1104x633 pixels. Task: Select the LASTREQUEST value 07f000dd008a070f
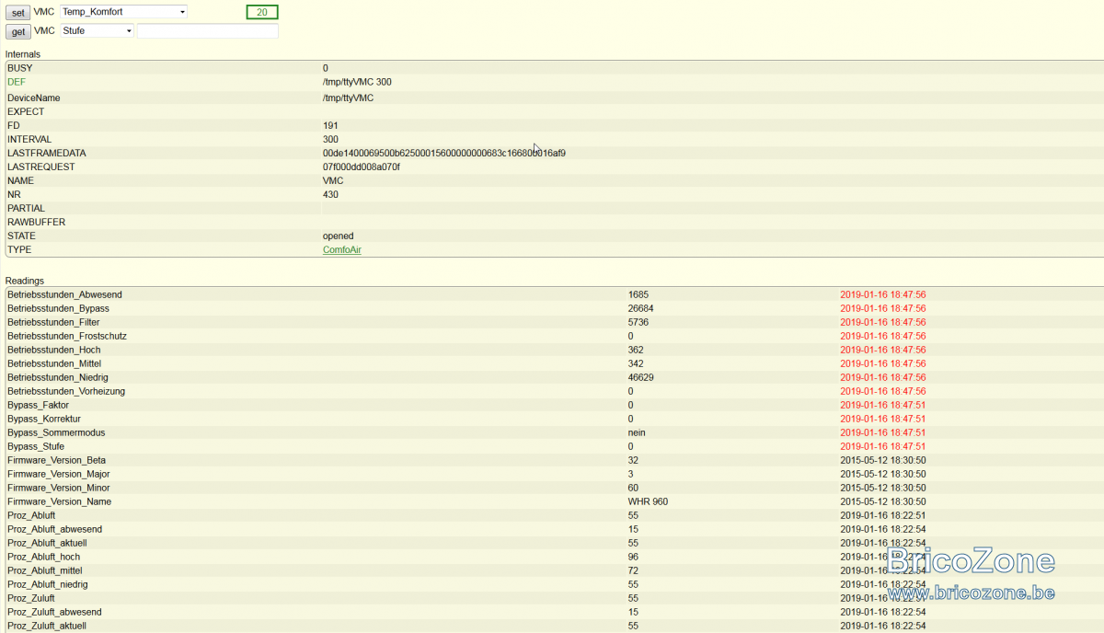coord(362,167)
